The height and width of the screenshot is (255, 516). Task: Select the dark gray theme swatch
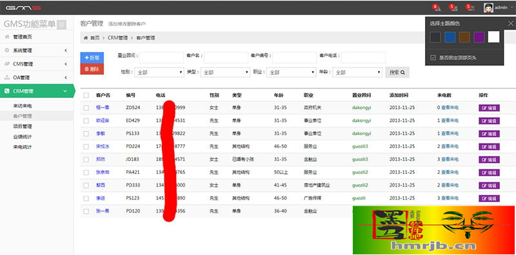(435, 37)
